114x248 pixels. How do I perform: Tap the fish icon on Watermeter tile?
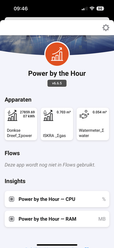84,115
